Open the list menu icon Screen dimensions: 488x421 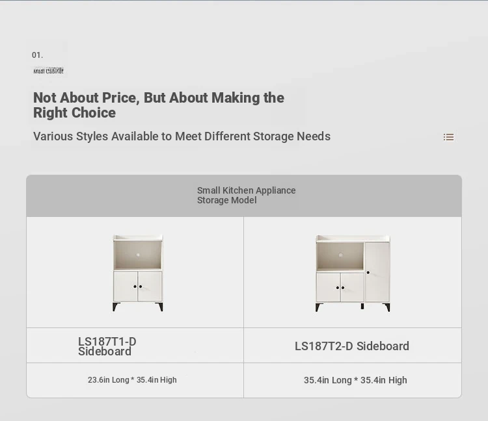(x=448, y=137)
